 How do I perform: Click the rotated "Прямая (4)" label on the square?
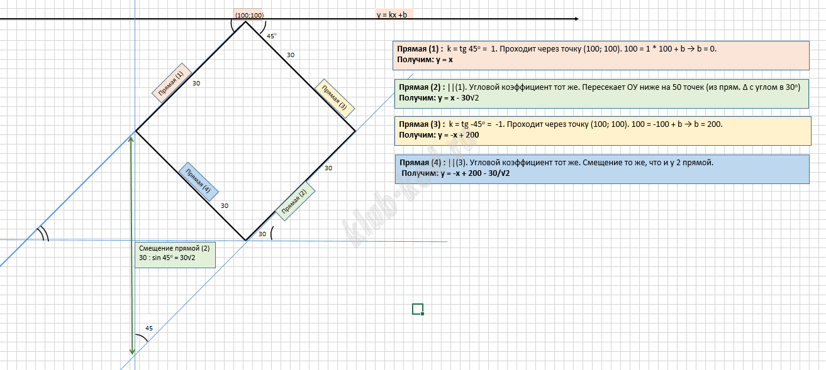click(x=198, y=182)
